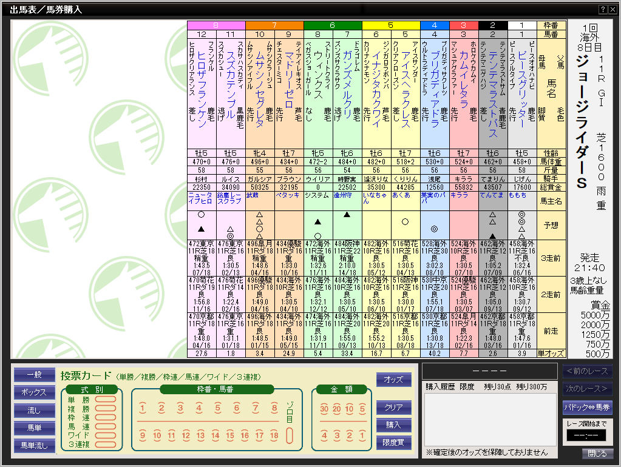The image size is (621, 467).
Task: Select amount 4 in 金額 bottom row
Action: pos(324,435)
